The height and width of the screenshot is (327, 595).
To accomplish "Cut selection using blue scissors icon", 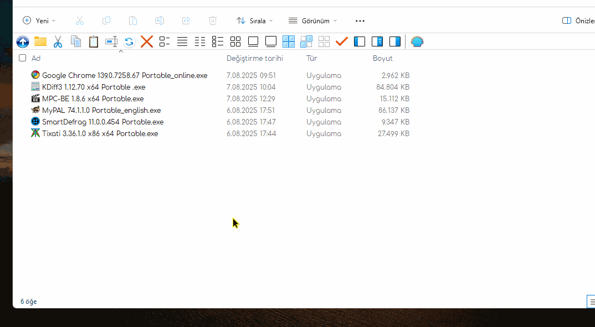I will 58,41.
